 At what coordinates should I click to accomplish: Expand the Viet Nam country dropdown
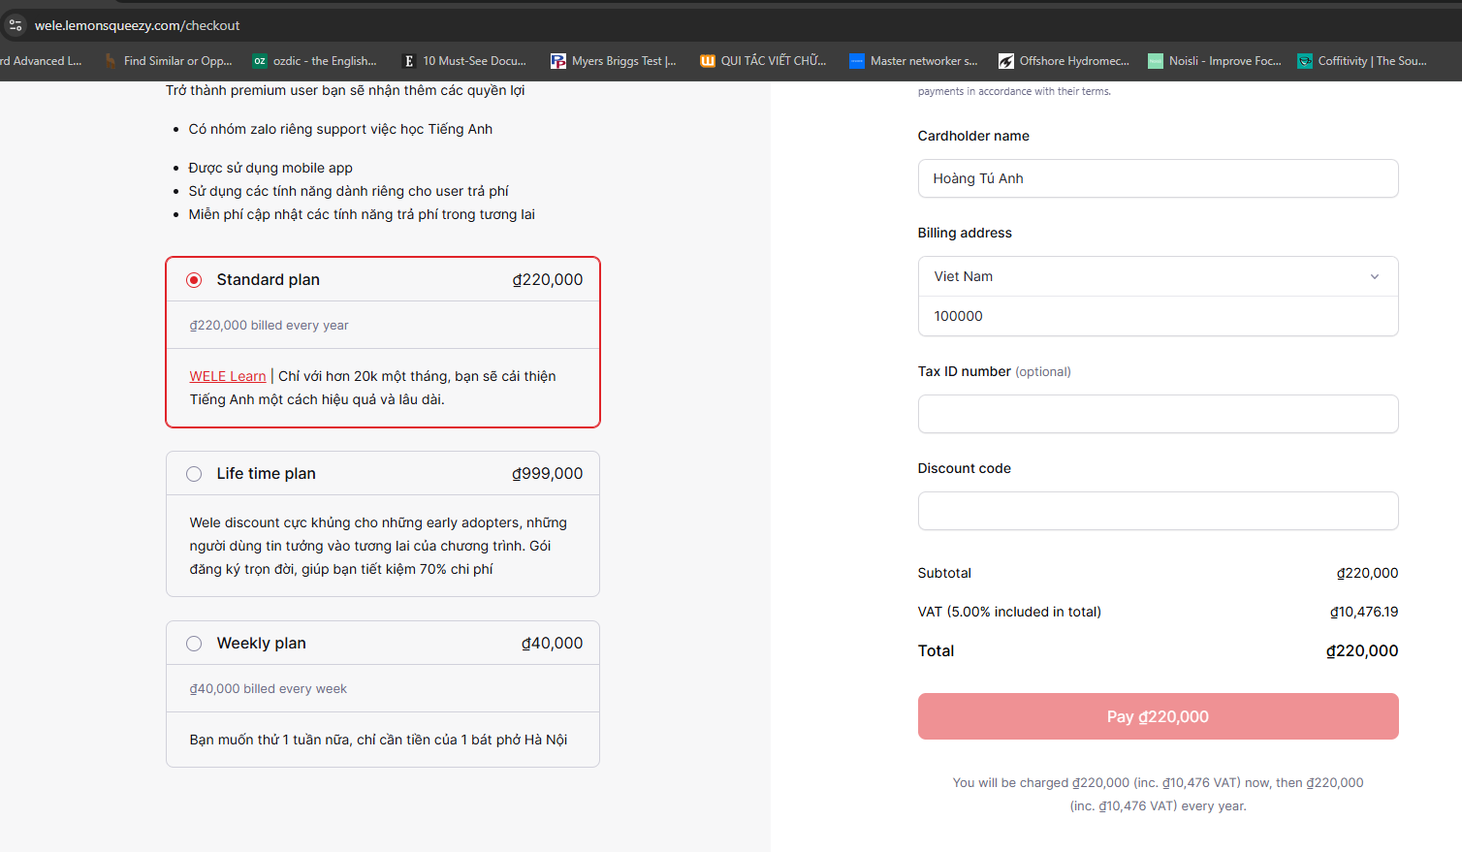[1158, 276]
